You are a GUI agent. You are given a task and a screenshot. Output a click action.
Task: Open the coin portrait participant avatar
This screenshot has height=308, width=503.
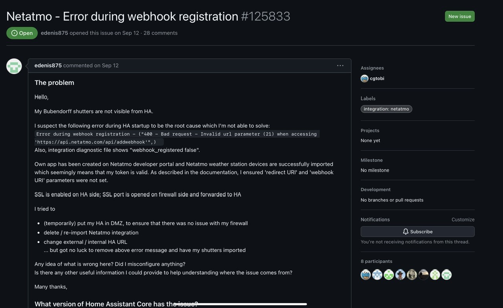412,275
